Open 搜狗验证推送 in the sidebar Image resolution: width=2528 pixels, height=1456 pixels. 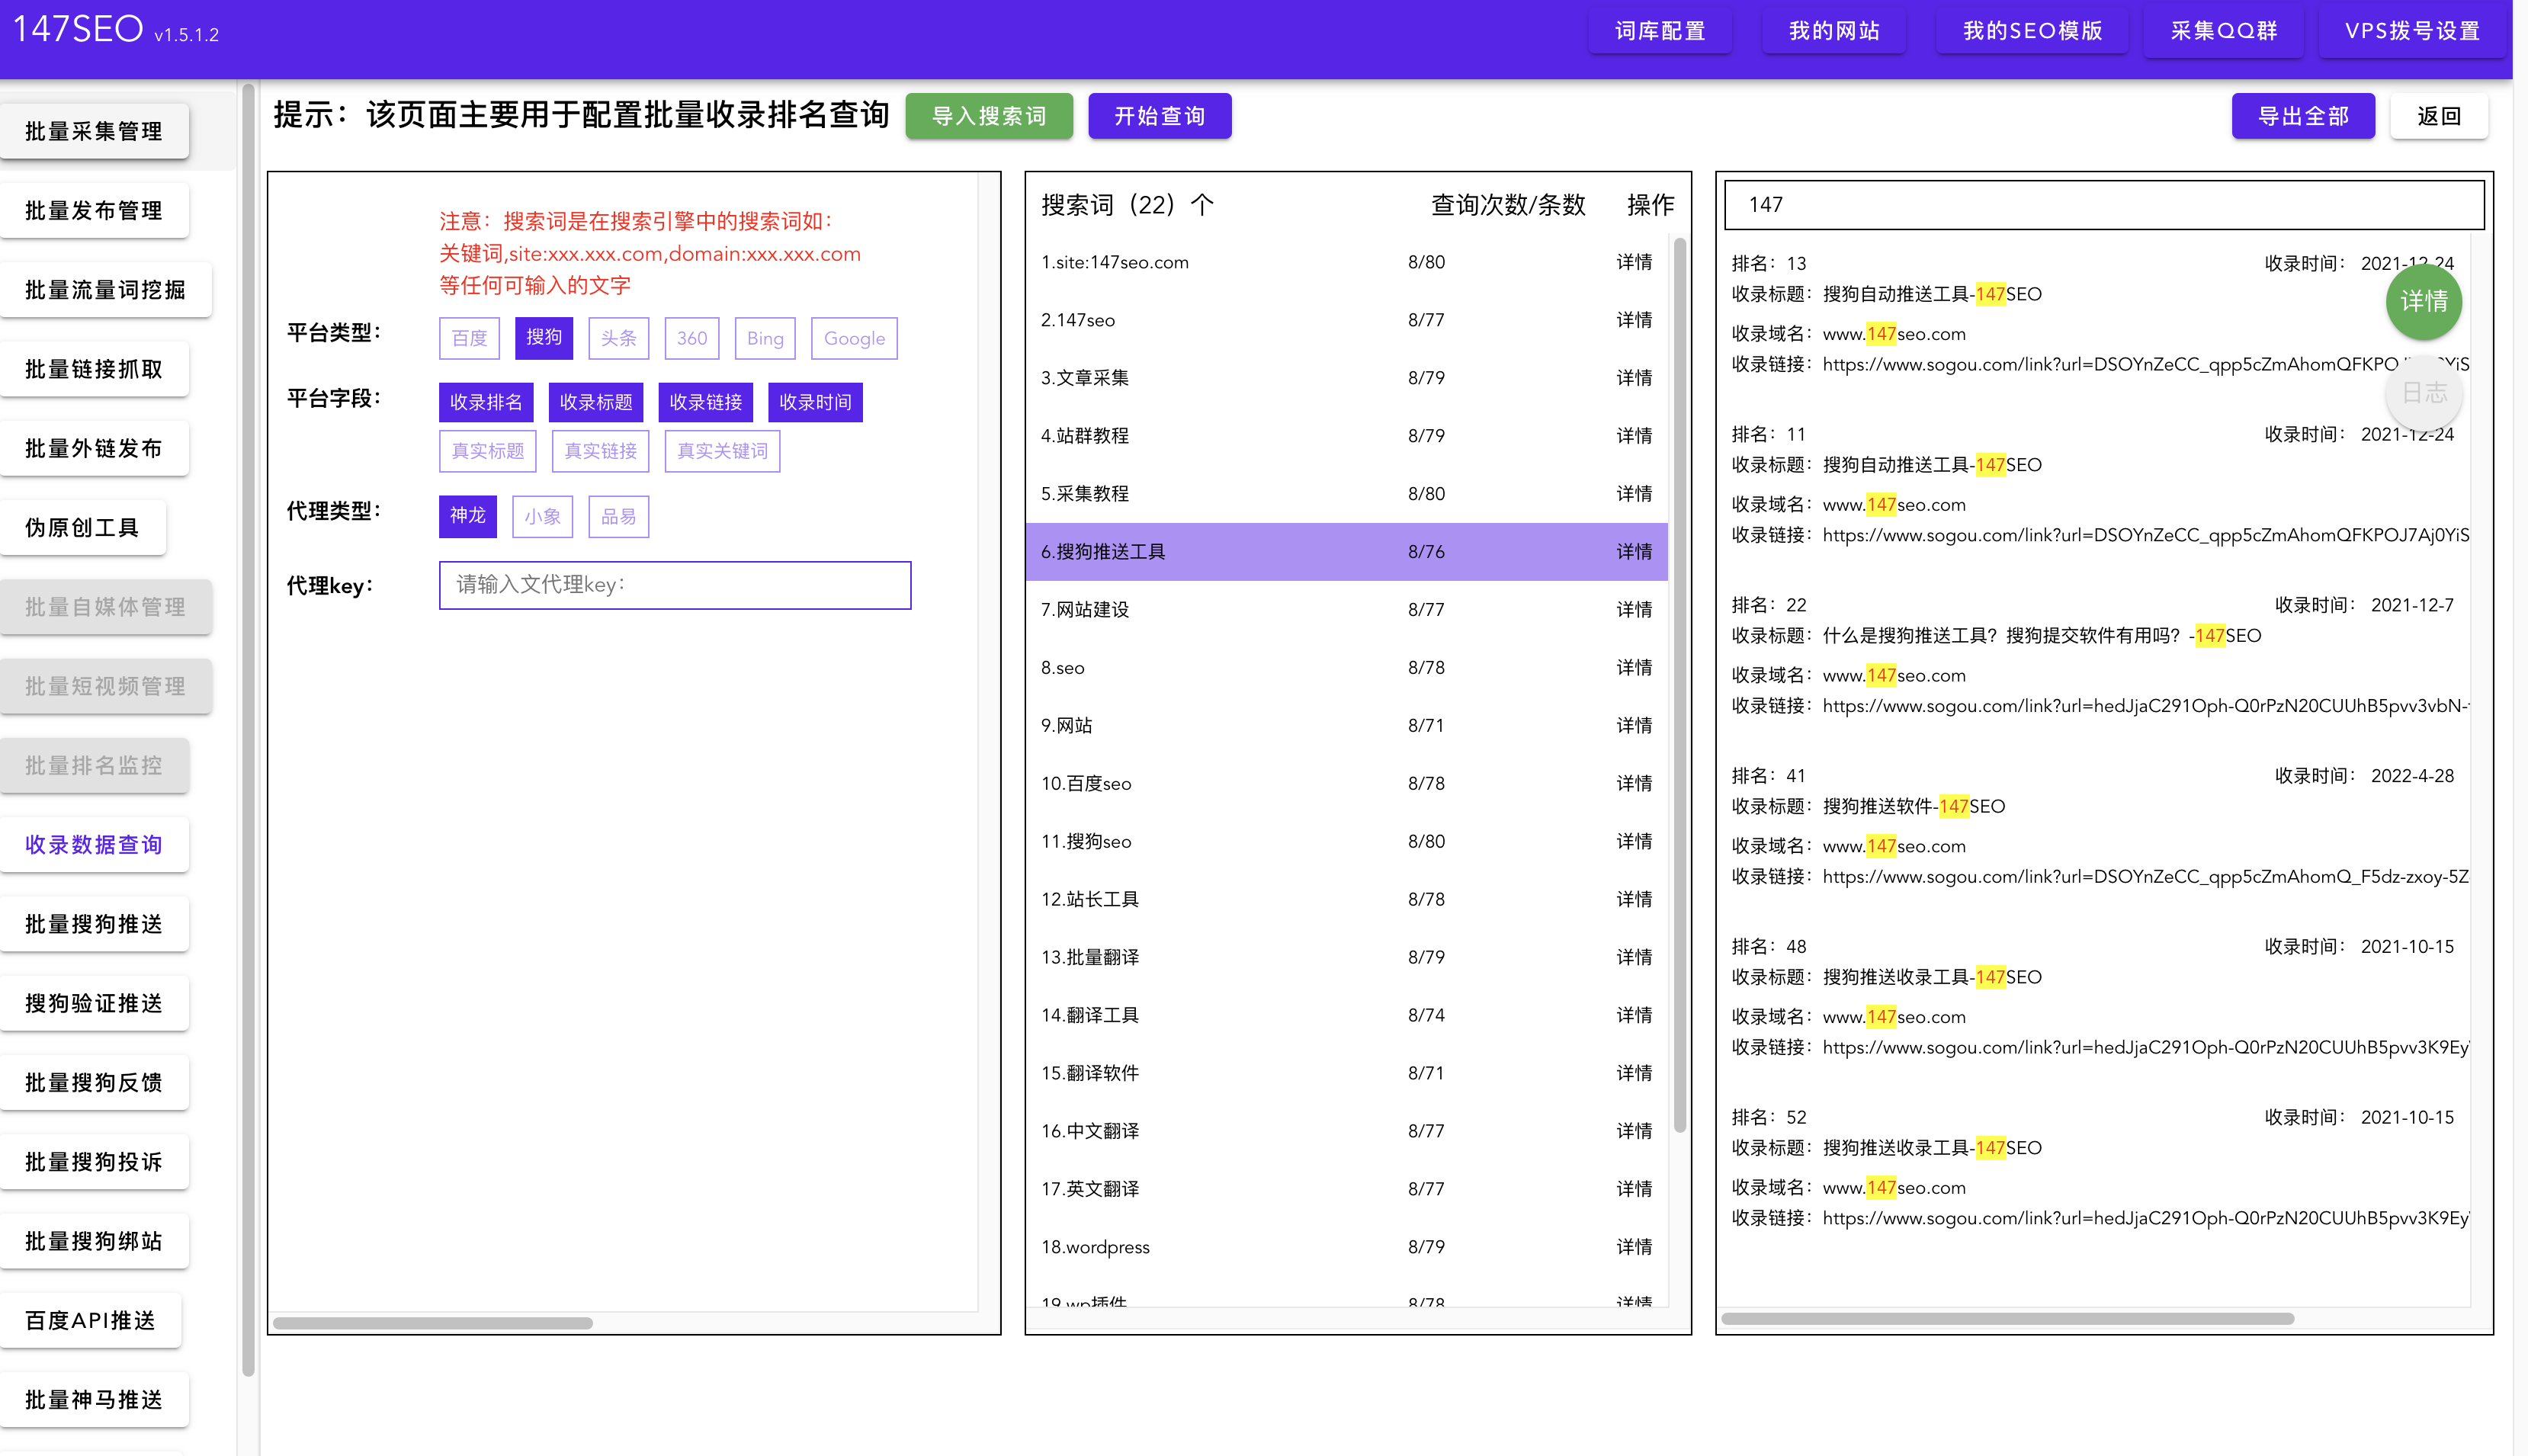pos(94,1003)
